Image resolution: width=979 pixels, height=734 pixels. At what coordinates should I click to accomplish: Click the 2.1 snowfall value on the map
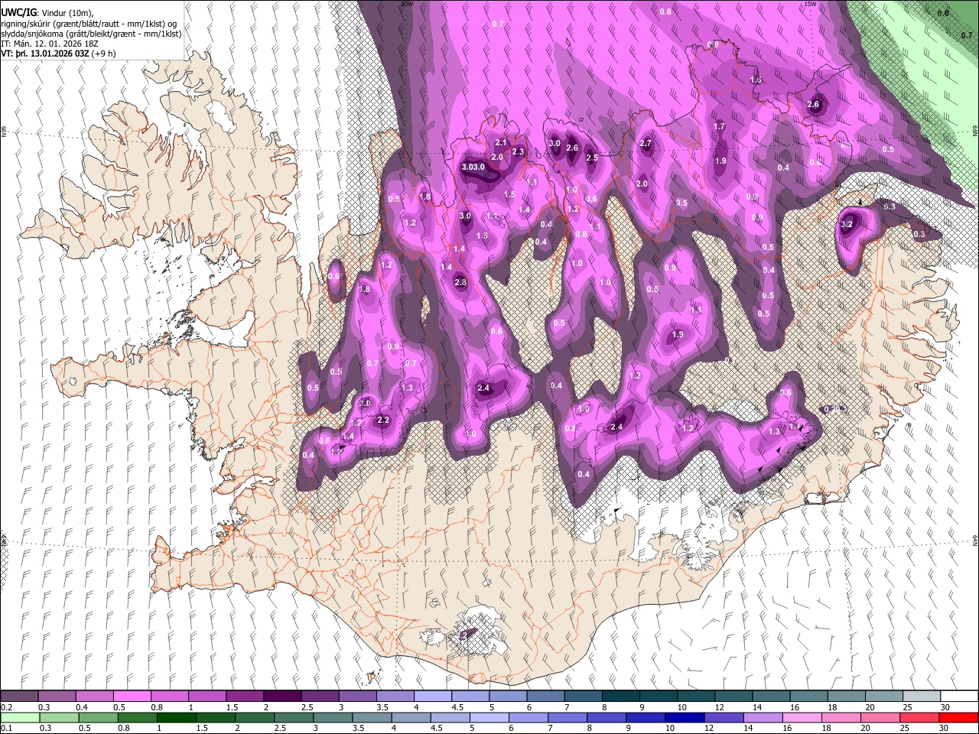pos(501,143)
